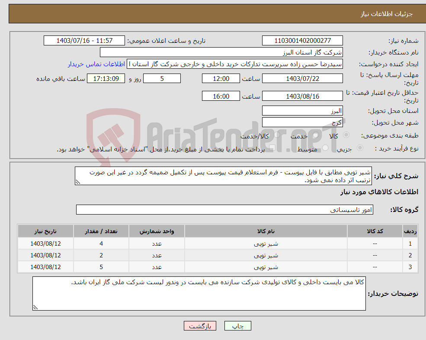
Task: Click the announcement date-time field 1403/07/16 - 11:57
Action: point(84,41)
